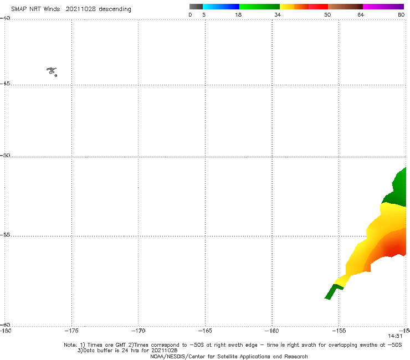Click the longitude label '-180'
Image resolution: width=410 pixels, height=360 pixels.
(6, 331)
